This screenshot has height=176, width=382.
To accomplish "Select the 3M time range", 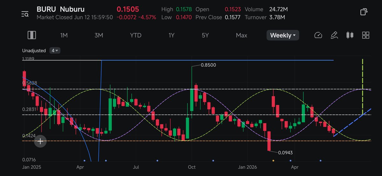I will click(x=99, y=35).
